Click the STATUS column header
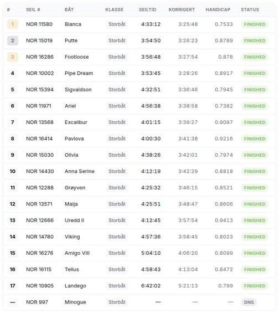The height and width of the screenshot is (313, 280). point(250,9)
